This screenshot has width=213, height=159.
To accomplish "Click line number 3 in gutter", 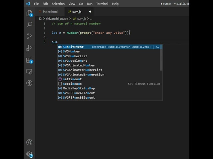I will point(44,33).
